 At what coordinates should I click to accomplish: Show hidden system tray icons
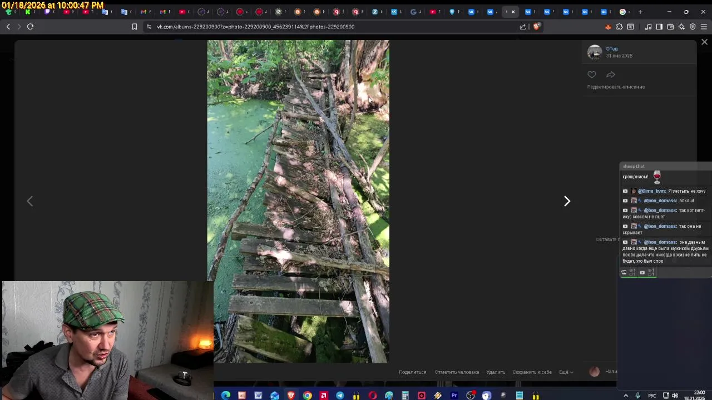click(626, 396)
